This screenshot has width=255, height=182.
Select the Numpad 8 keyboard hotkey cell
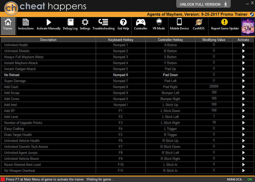(120, 87)
